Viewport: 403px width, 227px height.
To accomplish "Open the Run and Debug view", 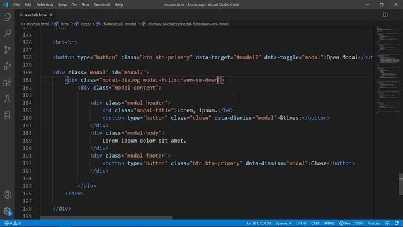I will point(7,66).
